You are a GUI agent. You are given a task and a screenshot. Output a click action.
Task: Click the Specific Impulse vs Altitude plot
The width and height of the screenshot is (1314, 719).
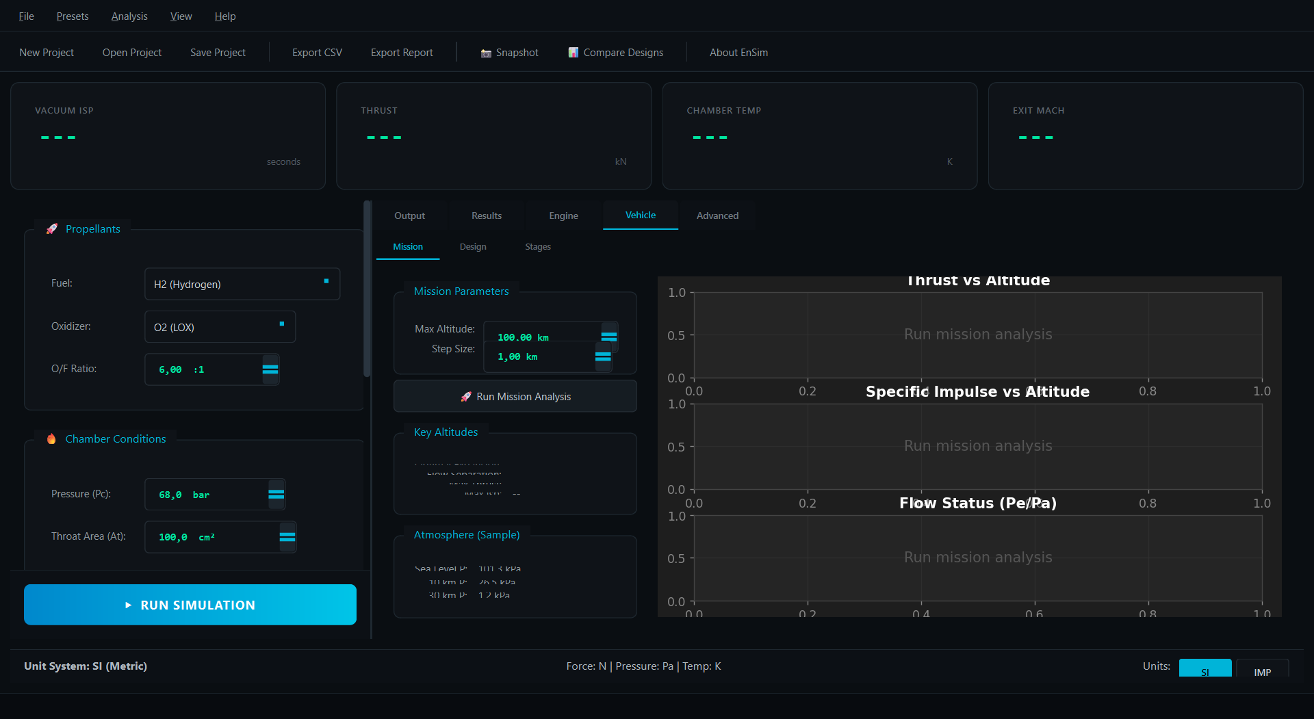point(978,447)
